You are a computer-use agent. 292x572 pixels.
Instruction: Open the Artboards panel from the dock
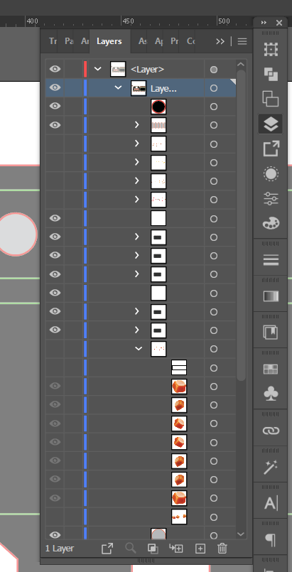pyautogui.click(x=271, y=49)
